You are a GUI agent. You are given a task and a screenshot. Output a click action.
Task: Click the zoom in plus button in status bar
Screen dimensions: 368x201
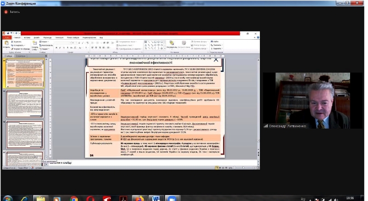[254, 168]
